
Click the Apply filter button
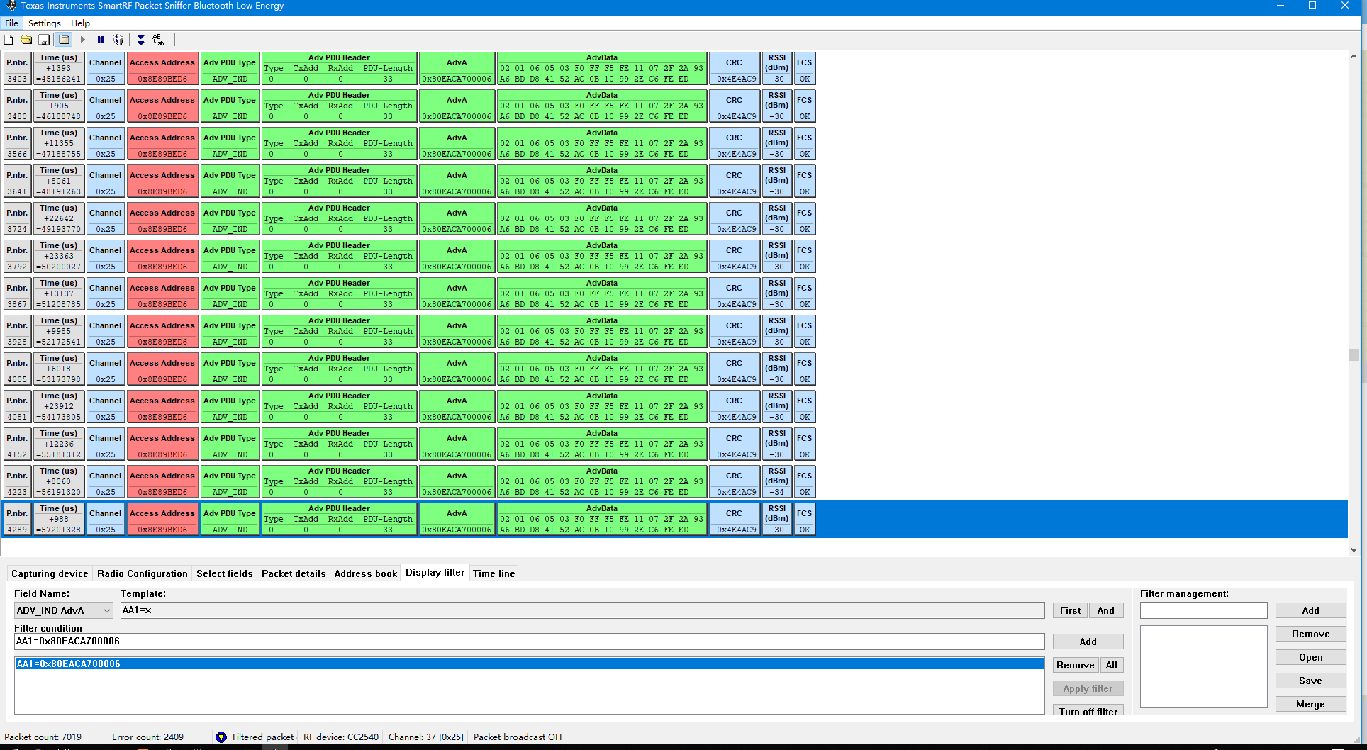[x=1088, y=688]
